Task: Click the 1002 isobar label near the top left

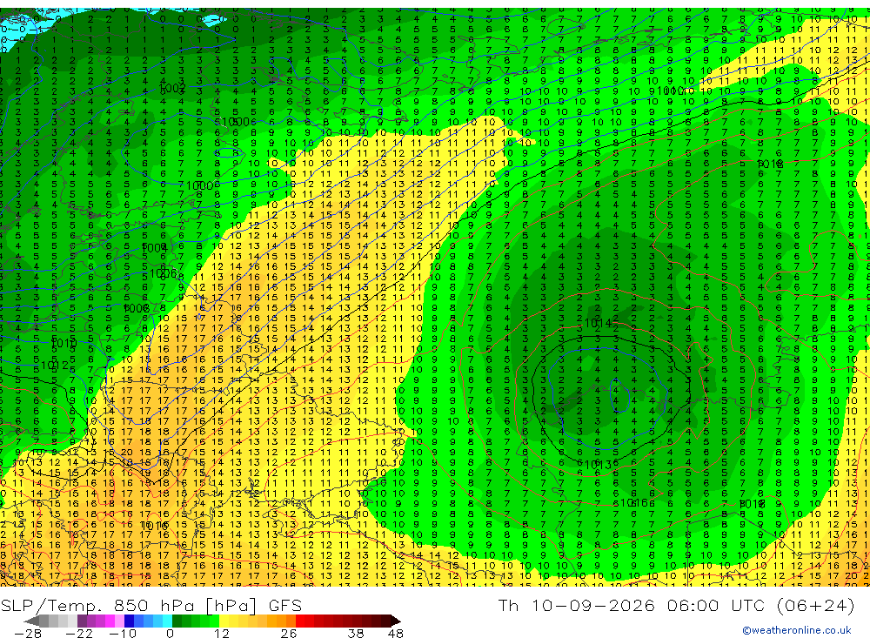Action: (x=172, y=88)
